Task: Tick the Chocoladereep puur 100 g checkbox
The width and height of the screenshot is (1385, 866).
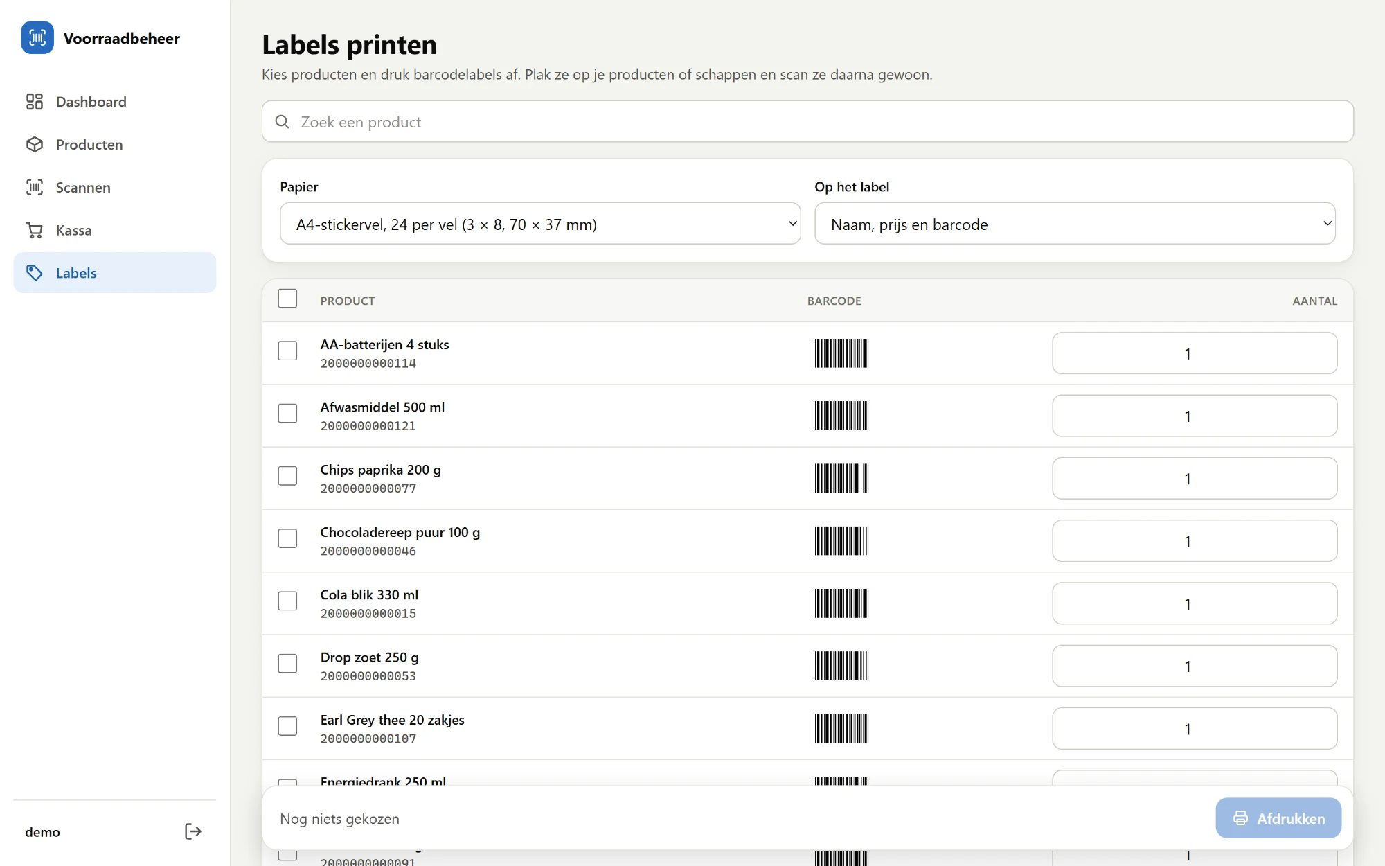Action: tap(287, 538)
